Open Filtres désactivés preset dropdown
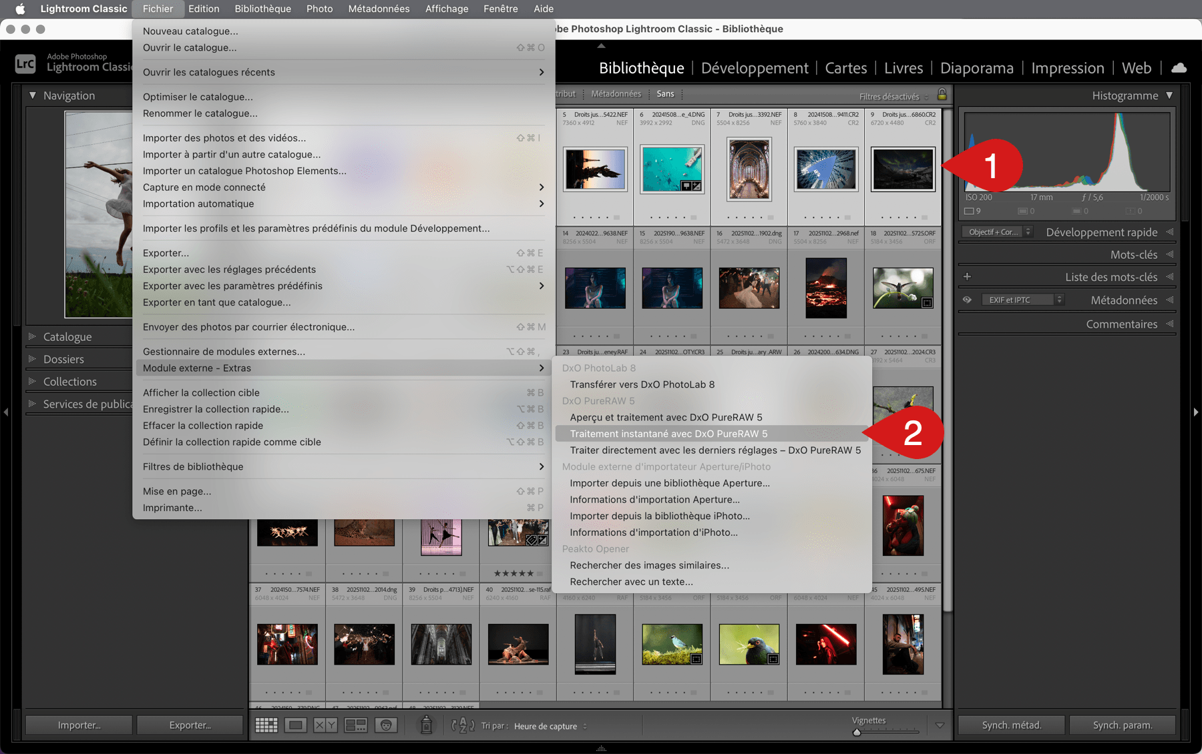This screenshot has width=1202, height=754. pos(893,97)
